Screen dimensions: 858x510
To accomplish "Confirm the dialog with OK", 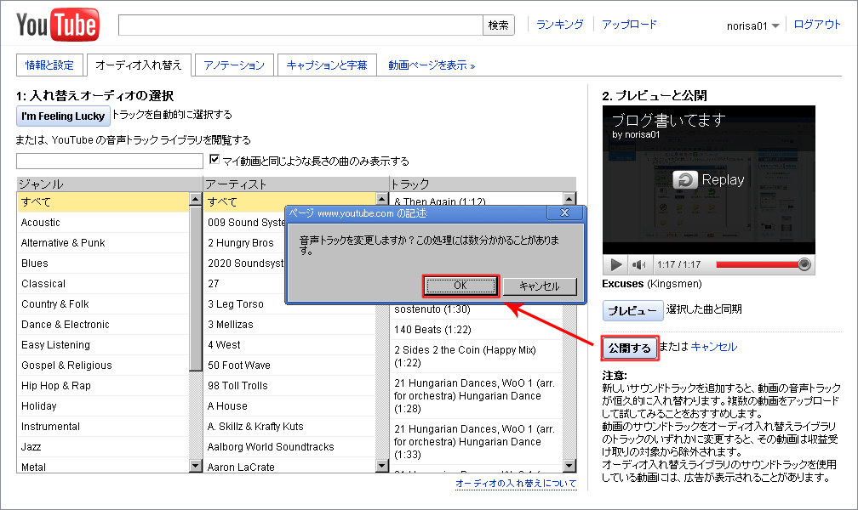I will [460, 286].
